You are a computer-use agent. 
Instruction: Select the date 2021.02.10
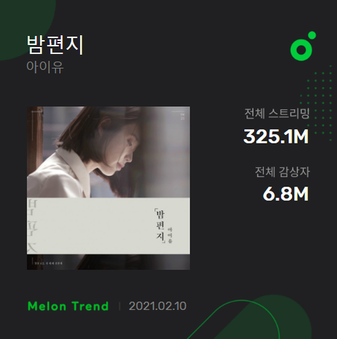click(157, 306)
